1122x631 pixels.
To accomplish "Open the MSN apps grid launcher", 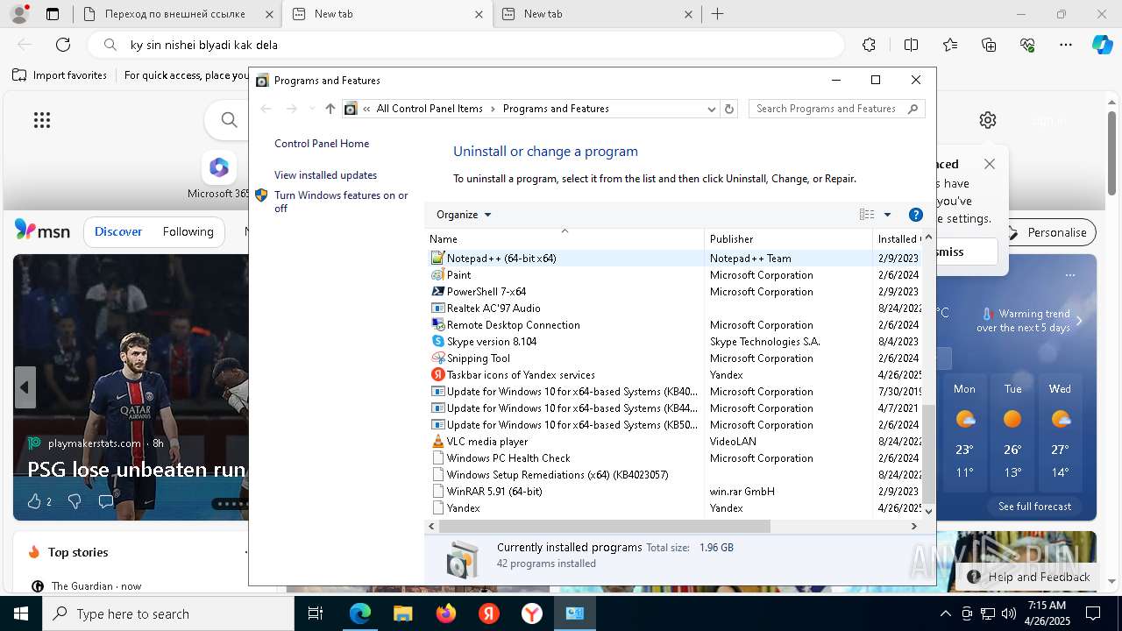I will (42, 120).
